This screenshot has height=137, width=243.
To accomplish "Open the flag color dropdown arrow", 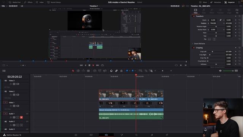I will [x=129, y=71].
